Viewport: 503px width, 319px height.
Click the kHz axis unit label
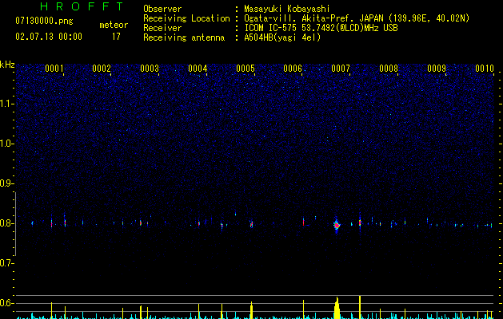(x=7, y=65)
